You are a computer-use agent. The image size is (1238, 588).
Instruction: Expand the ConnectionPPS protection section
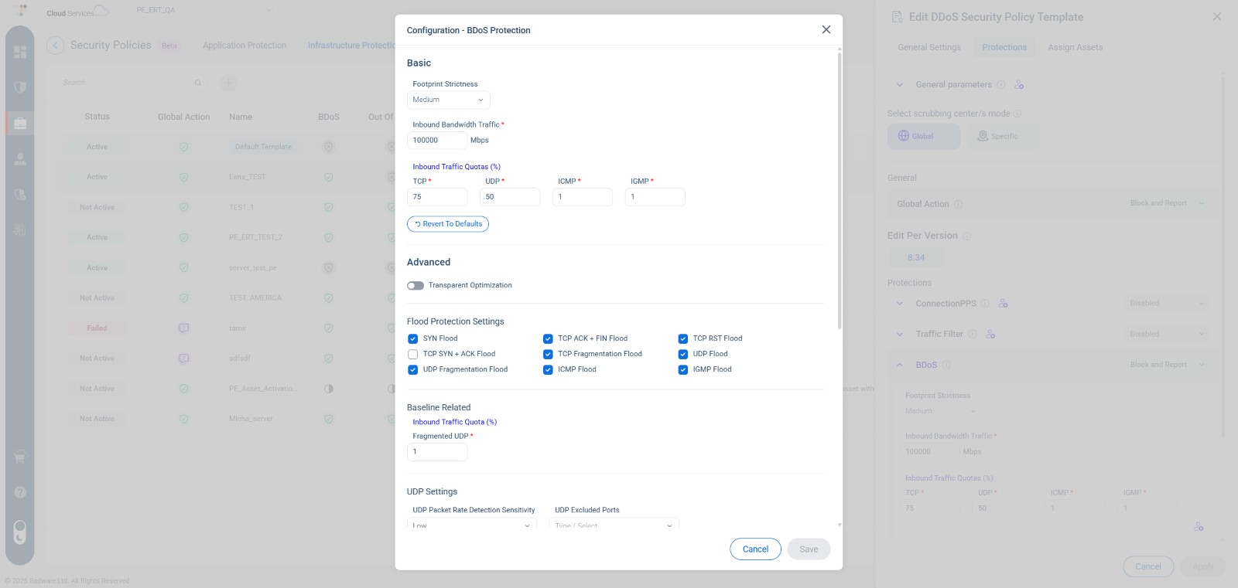tap(899, 304)
